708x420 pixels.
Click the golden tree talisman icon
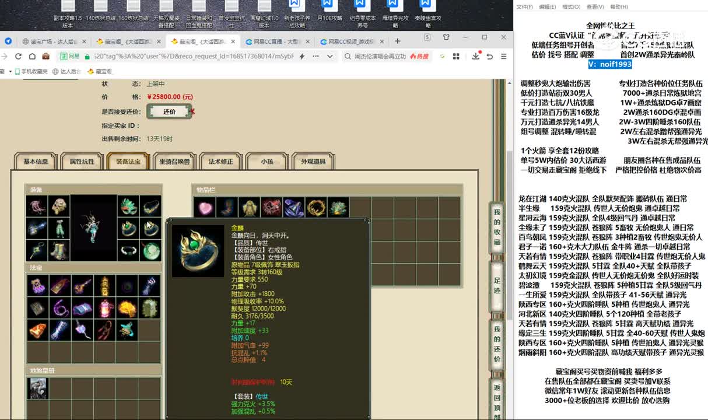pyautogui.click(x=127, y=307)
